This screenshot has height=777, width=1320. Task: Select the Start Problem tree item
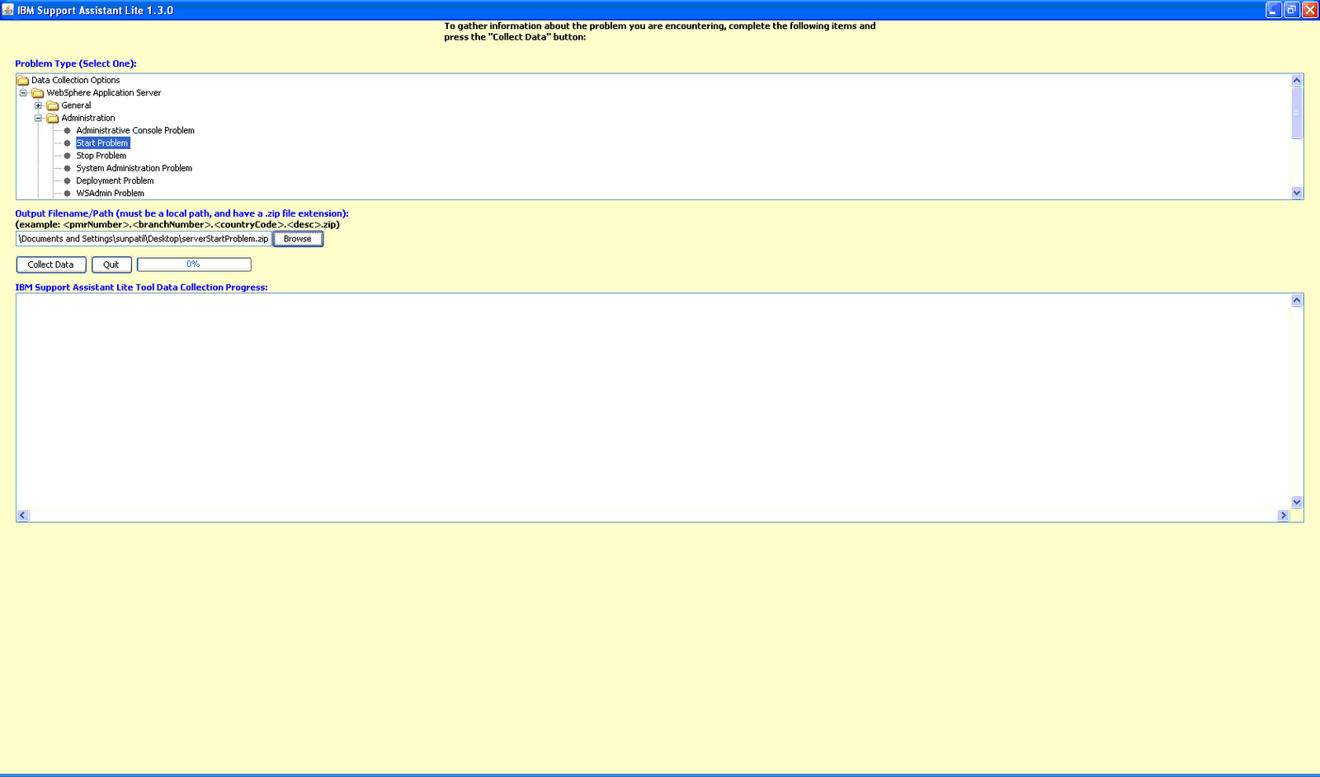102,143
